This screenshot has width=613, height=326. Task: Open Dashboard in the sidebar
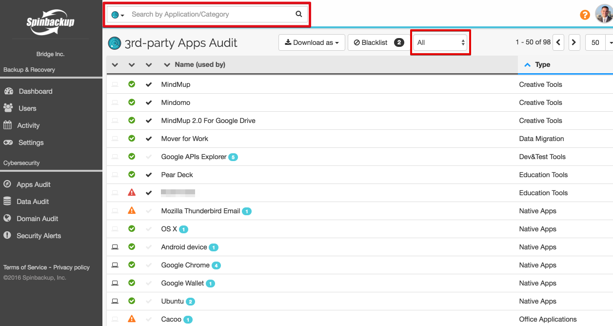(36, 91)
